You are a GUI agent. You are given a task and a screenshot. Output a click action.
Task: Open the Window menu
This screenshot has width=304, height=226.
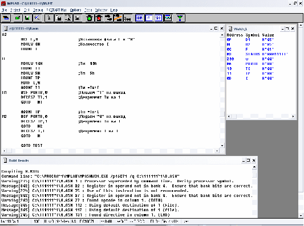[101, 10]
